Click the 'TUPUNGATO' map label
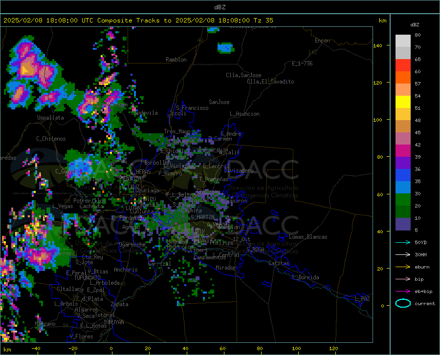The width and height of the screenshot is (440, 355). 88,278
